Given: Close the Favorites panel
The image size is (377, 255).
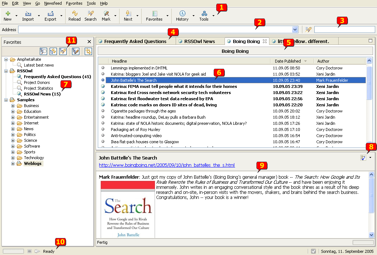Looking at the screenshot, I should [x=89, y=42].
